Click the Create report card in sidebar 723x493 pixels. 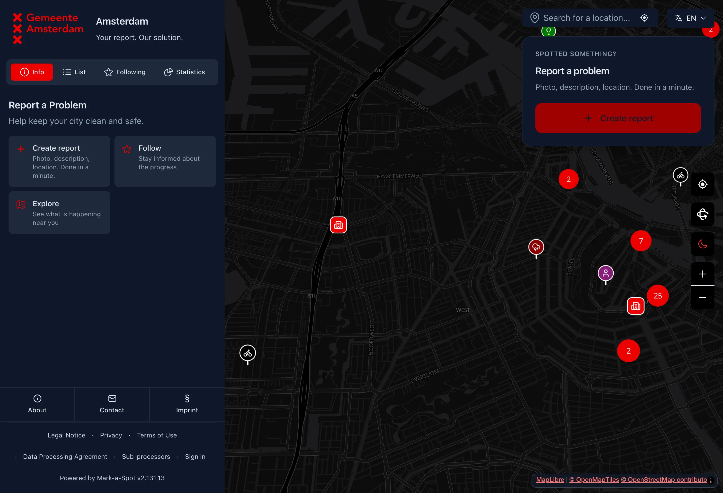point(59,161)
